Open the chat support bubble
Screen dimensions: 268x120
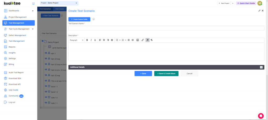coord(261,116)
